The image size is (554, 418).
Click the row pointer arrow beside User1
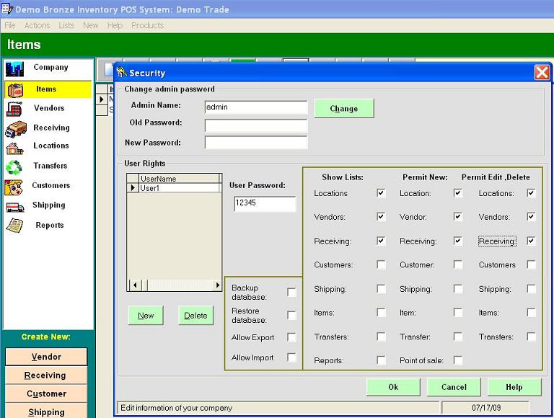pyautogui.click(x=133, y=188)
